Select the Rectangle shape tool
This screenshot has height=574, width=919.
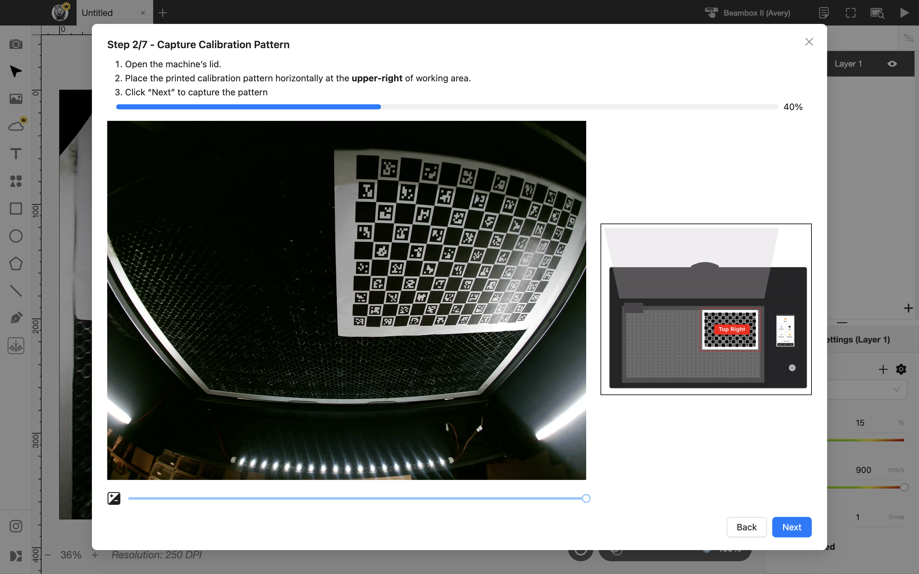click(16, 209)
